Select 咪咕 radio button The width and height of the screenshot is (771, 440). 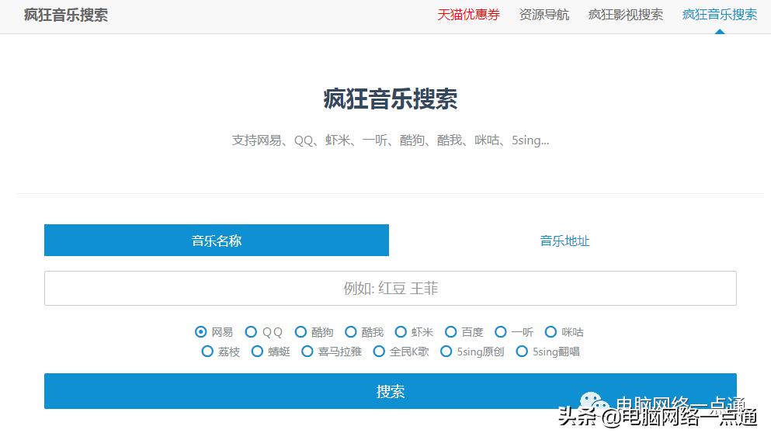[x=550, y=332]
